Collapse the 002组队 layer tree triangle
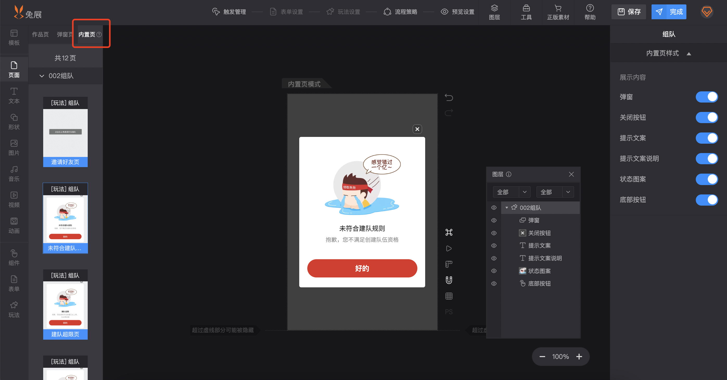 pos(507,208)
